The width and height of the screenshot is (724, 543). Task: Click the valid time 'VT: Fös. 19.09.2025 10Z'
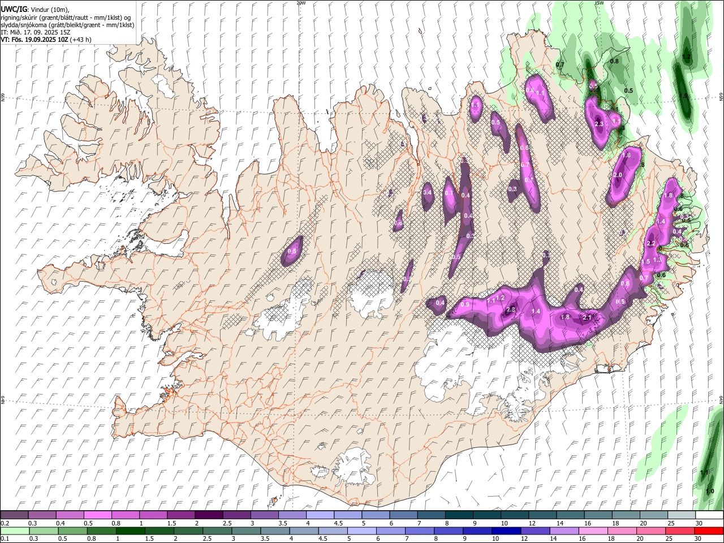tap(35, 40)
